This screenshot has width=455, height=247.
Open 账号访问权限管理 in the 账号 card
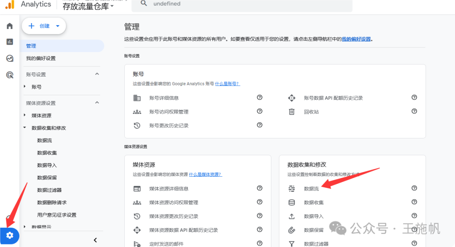point(169,112)
